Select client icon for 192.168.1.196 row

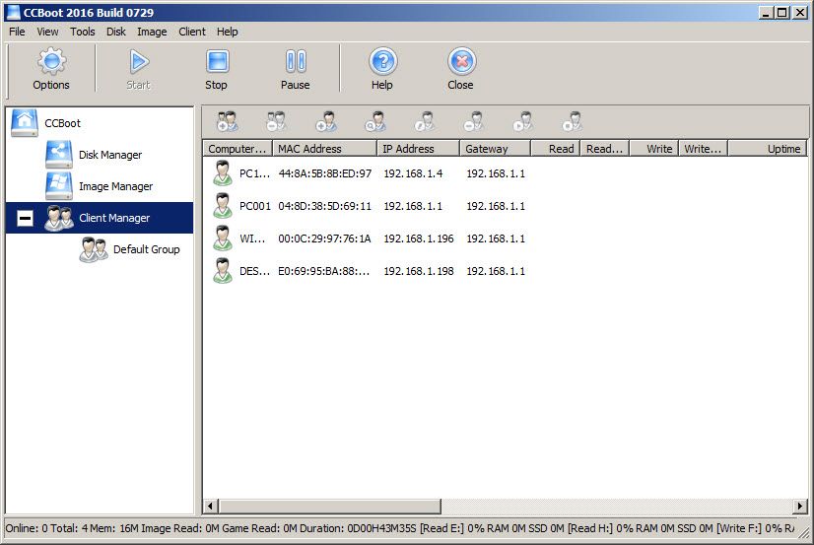223,238
